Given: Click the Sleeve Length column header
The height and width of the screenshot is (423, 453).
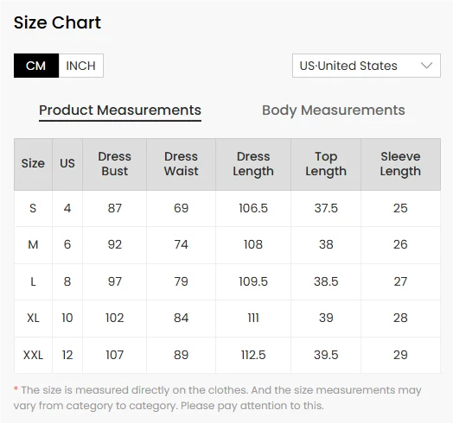Looking at the screenshot, I should tap(400, 164).
